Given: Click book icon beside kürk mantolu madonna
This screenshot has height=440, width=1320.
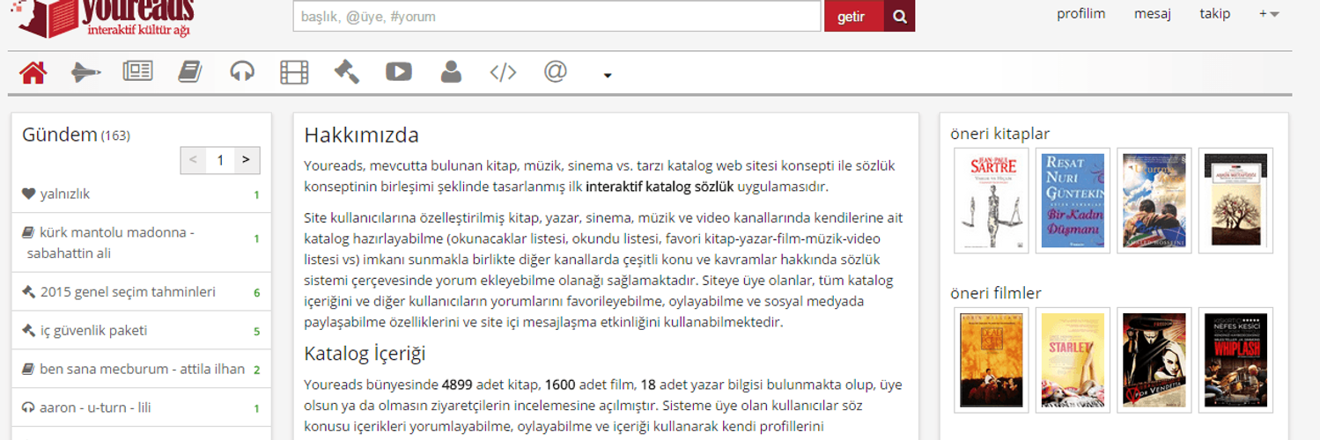Looking at the screenshot, I should click(x=28, y=233).
